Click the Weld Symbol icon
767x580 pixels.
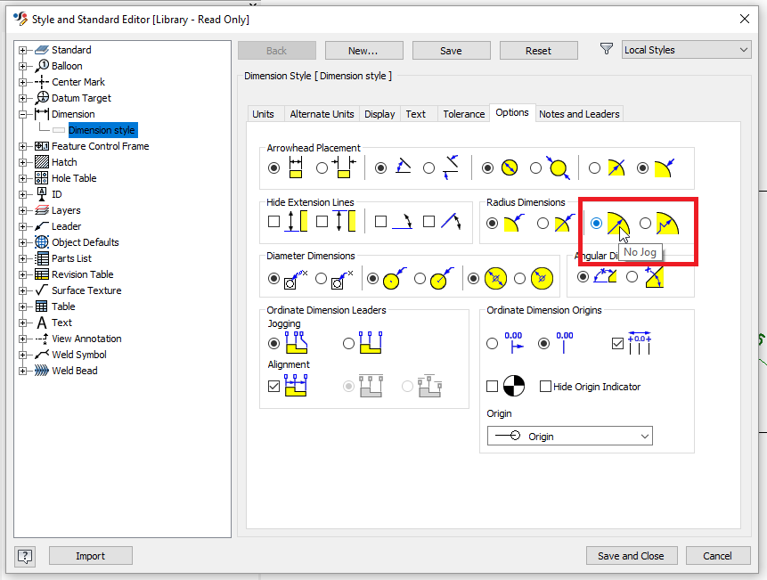(41, 354)
